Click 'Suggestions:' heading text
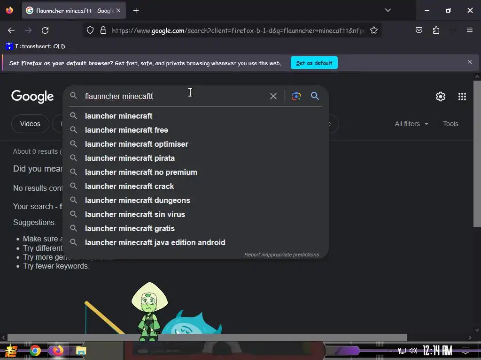481x360 pixels. click(35, 222)
